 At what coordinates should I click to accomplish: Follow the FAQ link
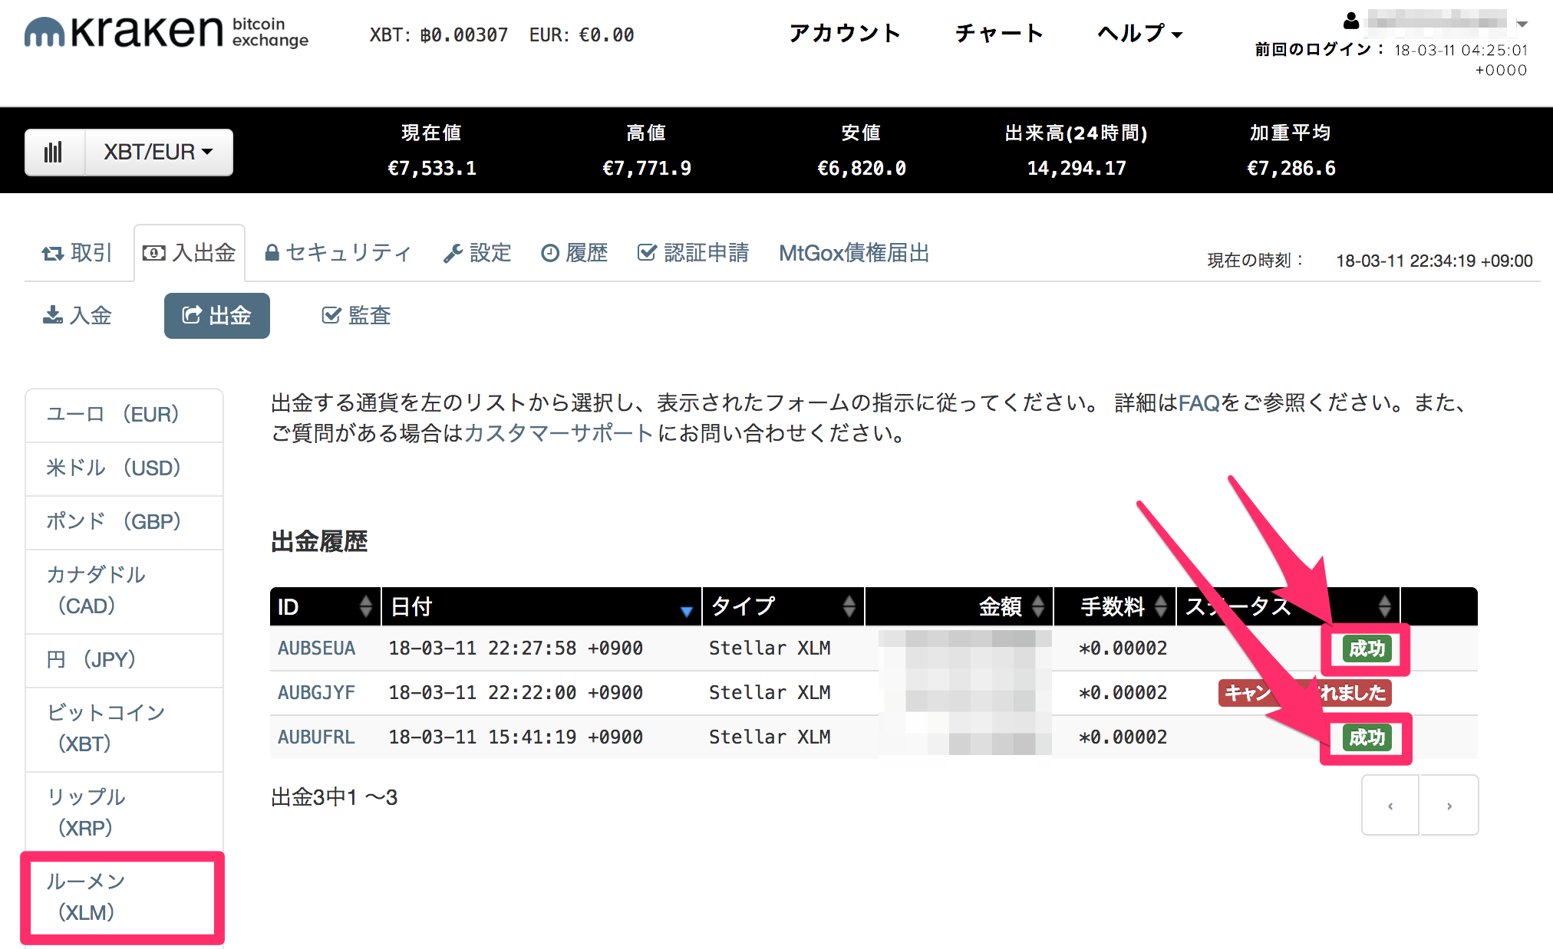coord(1199,402)
